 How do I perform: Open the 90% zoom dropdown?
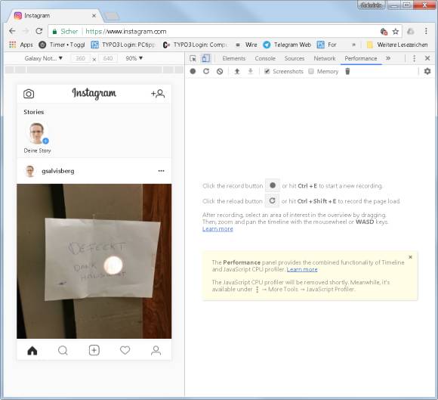(134, 58)
